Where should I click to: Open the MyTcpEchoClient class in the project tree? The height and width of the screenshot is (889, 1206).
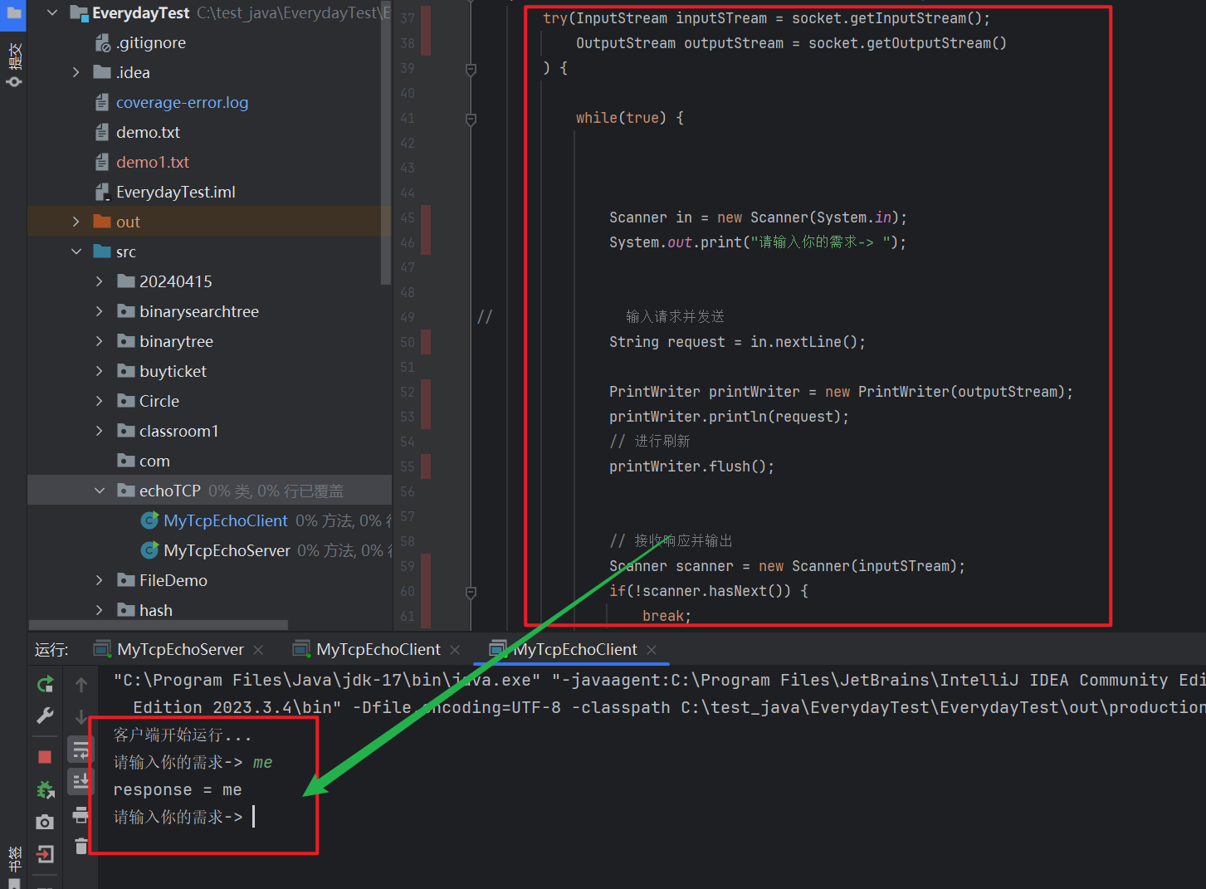(x=225, y=520)
